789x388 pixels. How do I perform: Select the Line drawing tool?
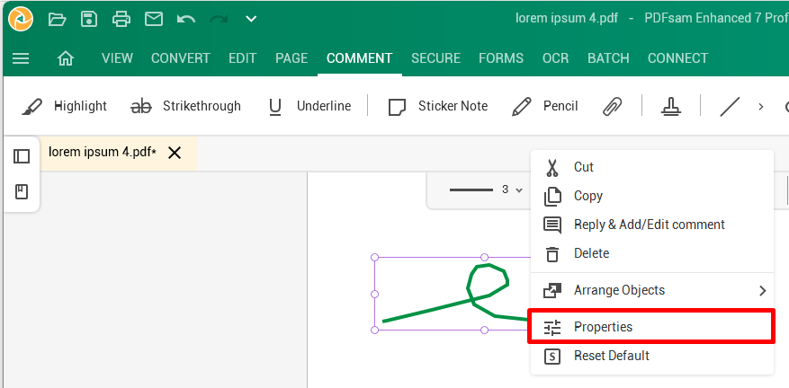[x=730, y=106]
